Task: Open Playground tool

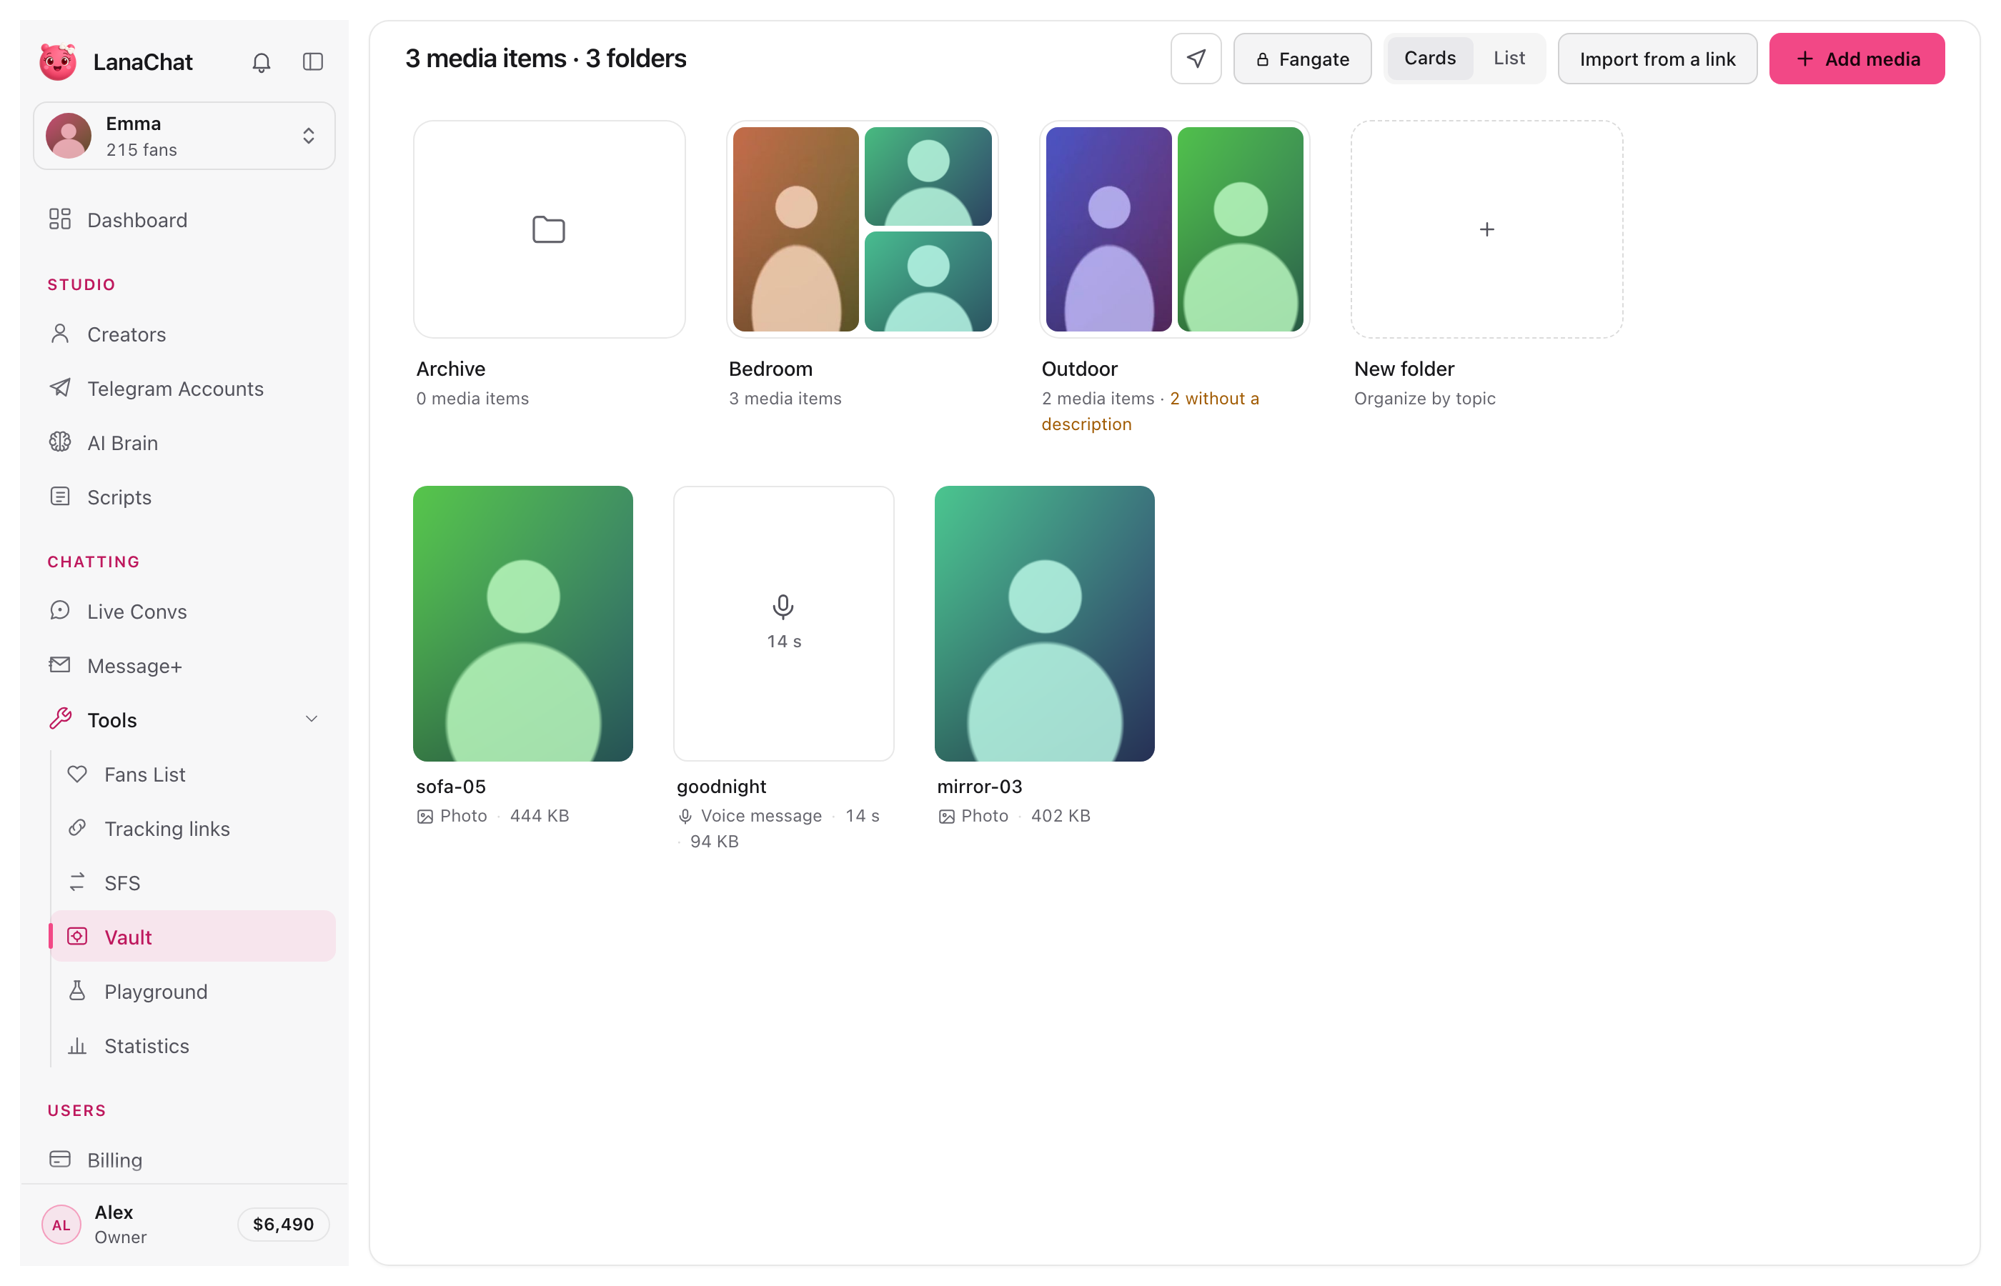Action: [x=193, y=991]
